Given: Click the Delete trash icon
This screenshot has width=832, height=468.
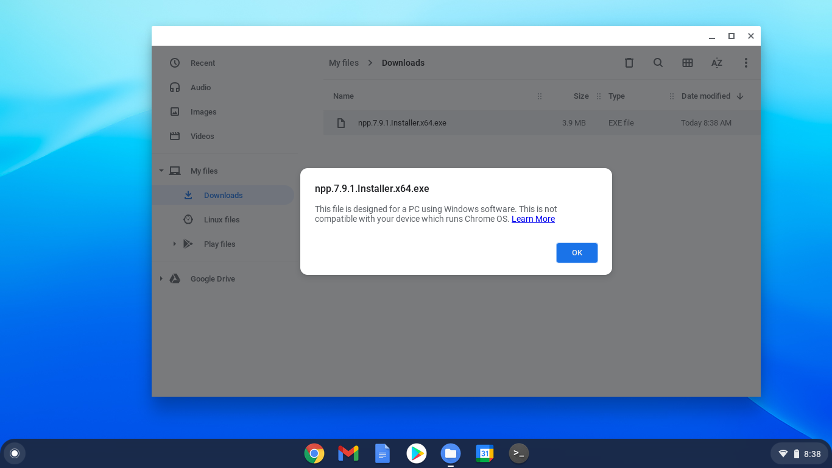Looking at the screenshot, I should [x=629, y=63].
